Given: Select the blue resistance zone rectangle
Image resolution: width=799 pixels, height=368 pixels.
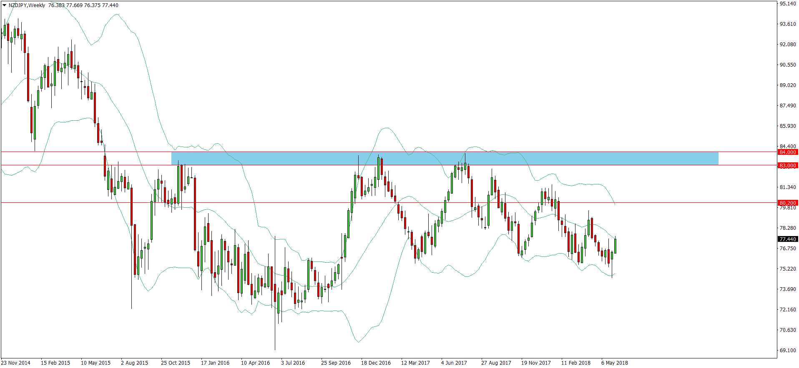Looking at the screenshot, I should 445,158.
